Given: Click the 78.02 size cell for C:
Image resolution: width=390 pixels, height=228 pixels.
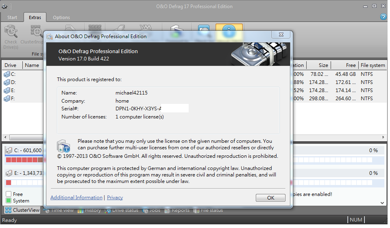Looking at the screenshot, I should click(x=319, y=74).
